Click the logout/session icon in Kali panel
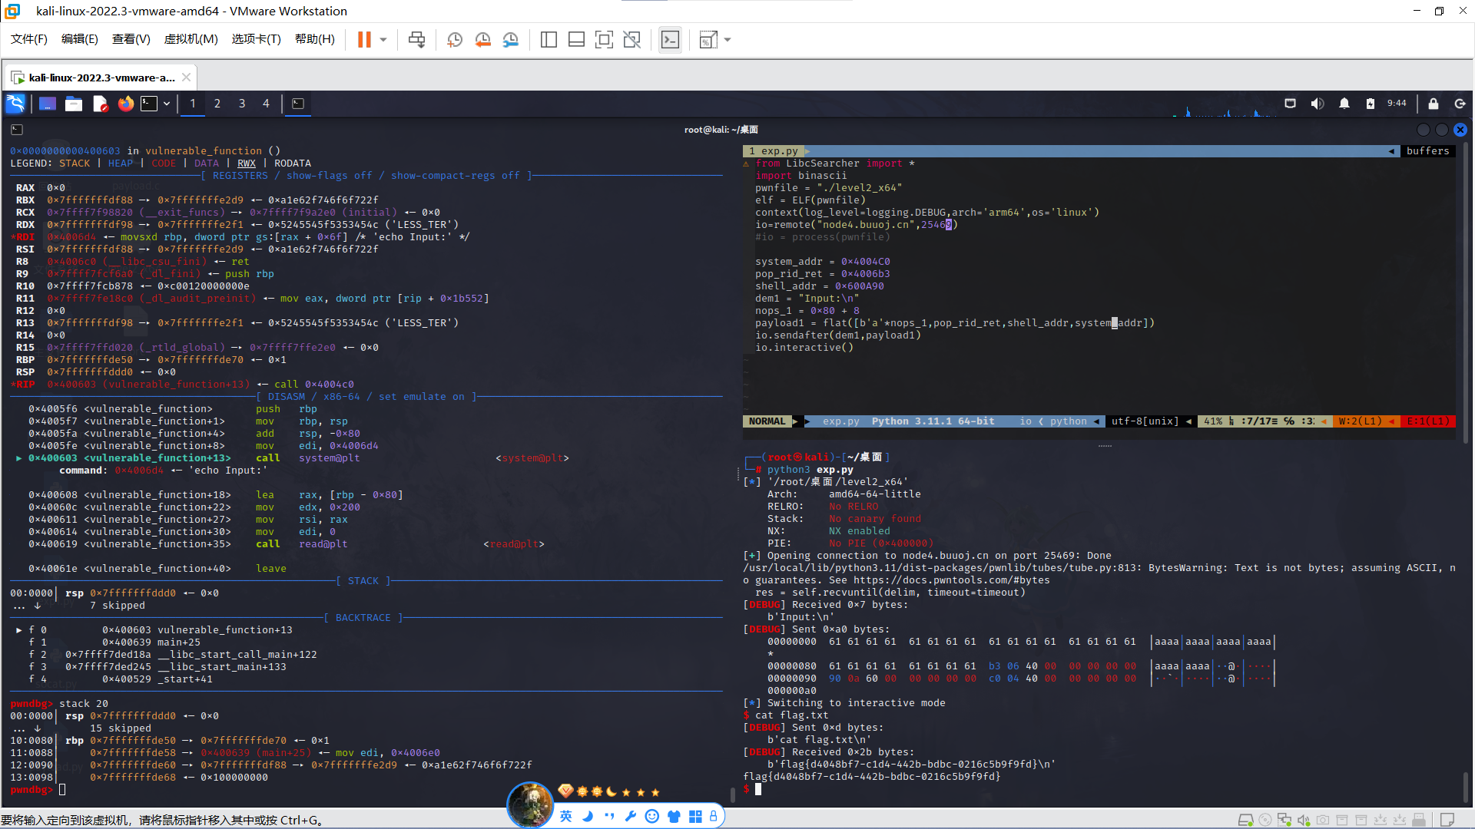The width and height of the screenshot is (1475, 829). tap(1460, 104)
